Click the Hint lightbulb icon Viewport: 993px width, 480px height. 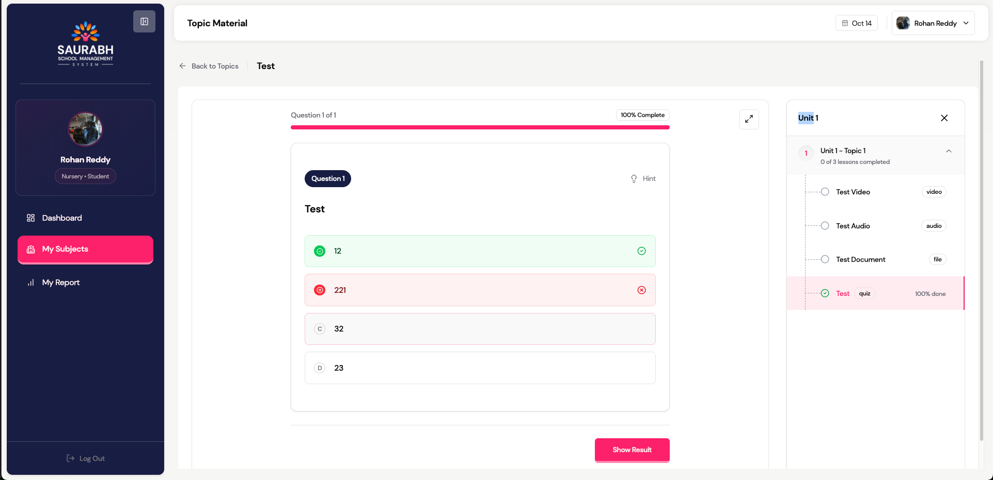[x=634, y=178]
